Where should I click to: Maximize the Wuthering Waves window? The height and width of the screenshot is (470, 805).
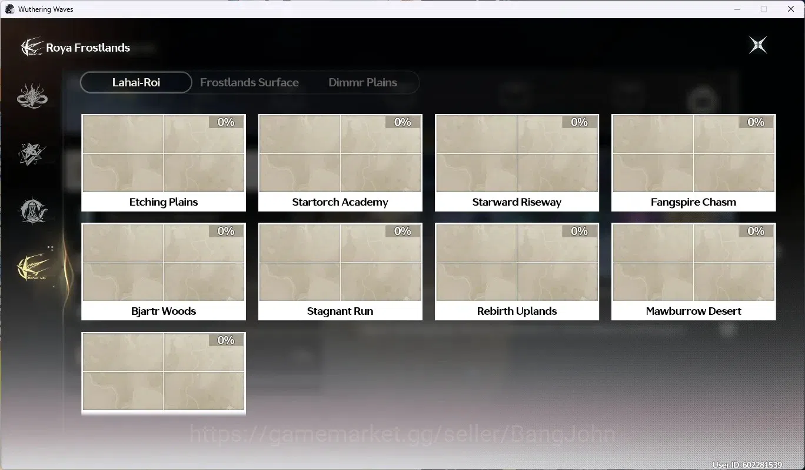click(764, 9)
